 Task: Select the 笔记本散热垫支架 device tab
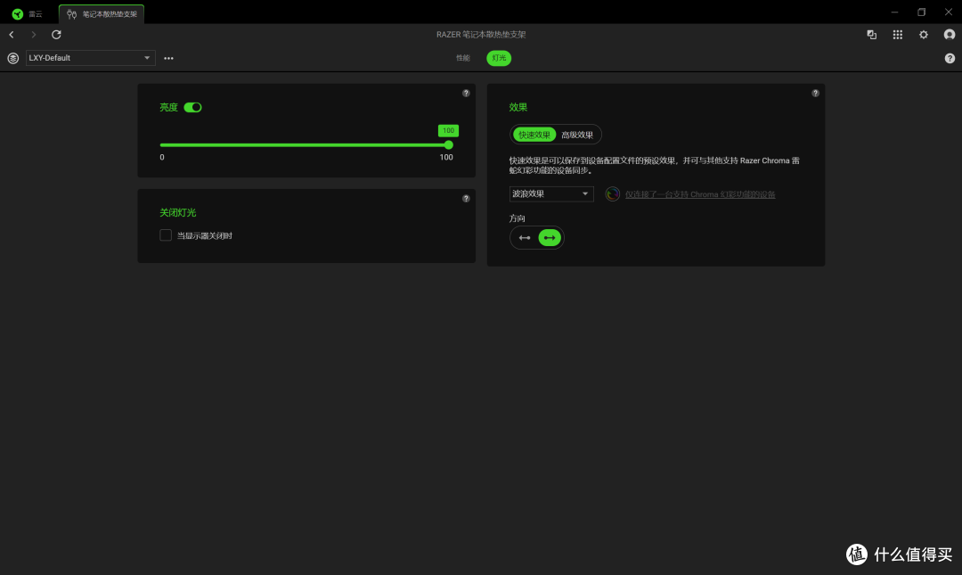click(102, 13)
